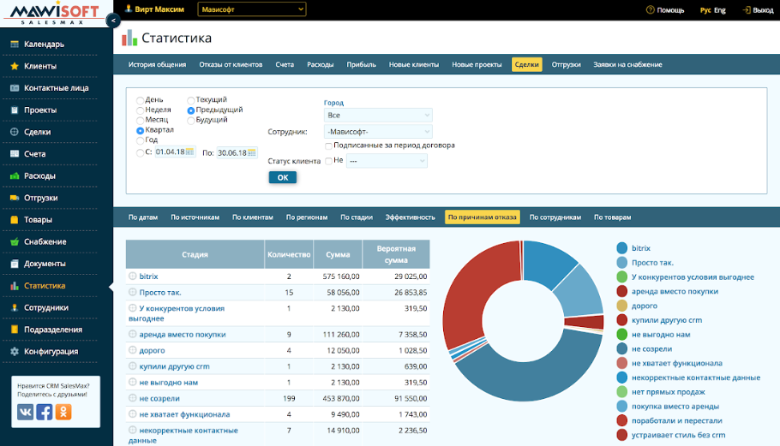Image resolution: width=780 pixels, height=446 pixels.
Task: Select the Текущий radio button
Action: pyautogui.click(x=190, y=100)
